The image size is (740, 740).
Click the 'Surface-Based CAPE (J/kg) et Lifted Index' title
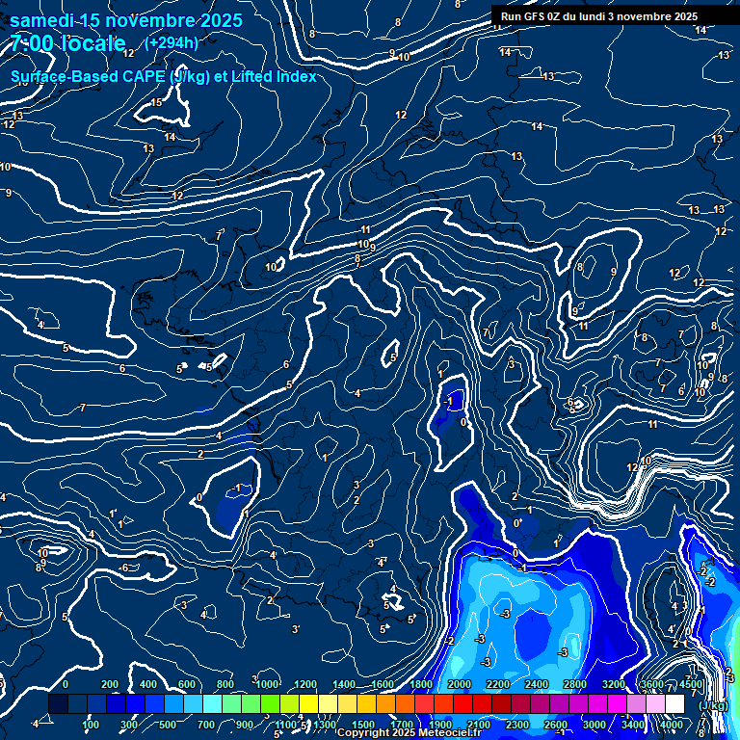click(163, 76)
